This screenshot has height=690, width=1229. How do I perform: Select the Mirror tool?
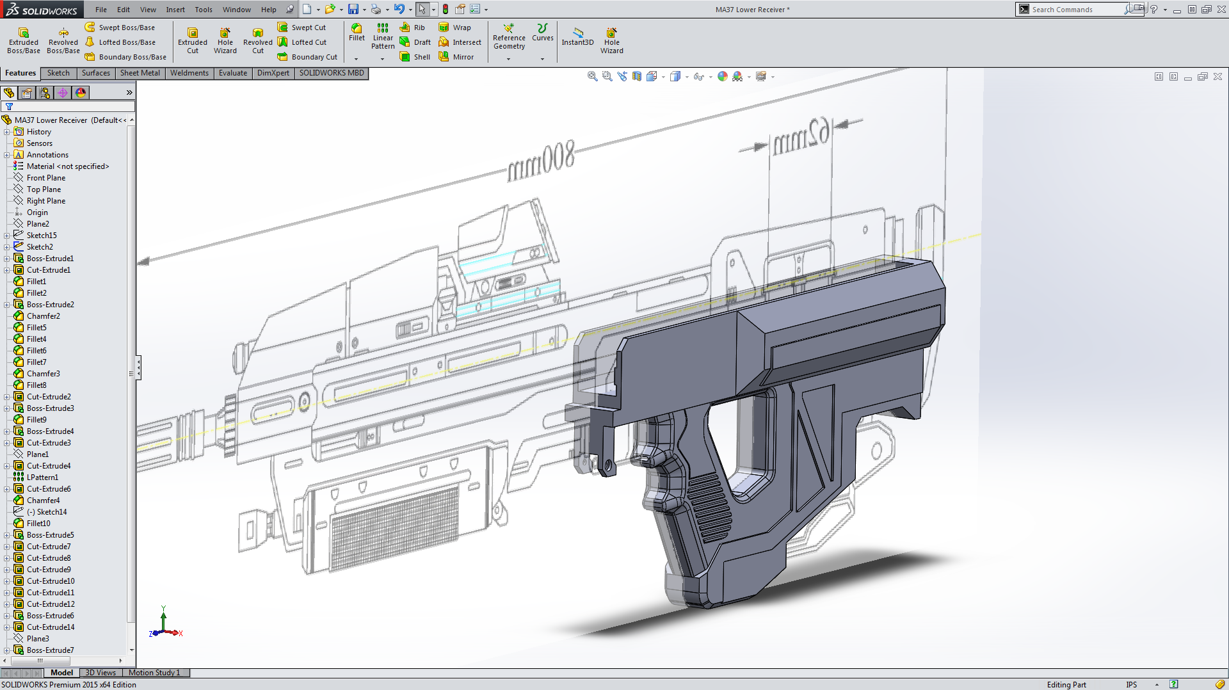click(x=456, y=57)
